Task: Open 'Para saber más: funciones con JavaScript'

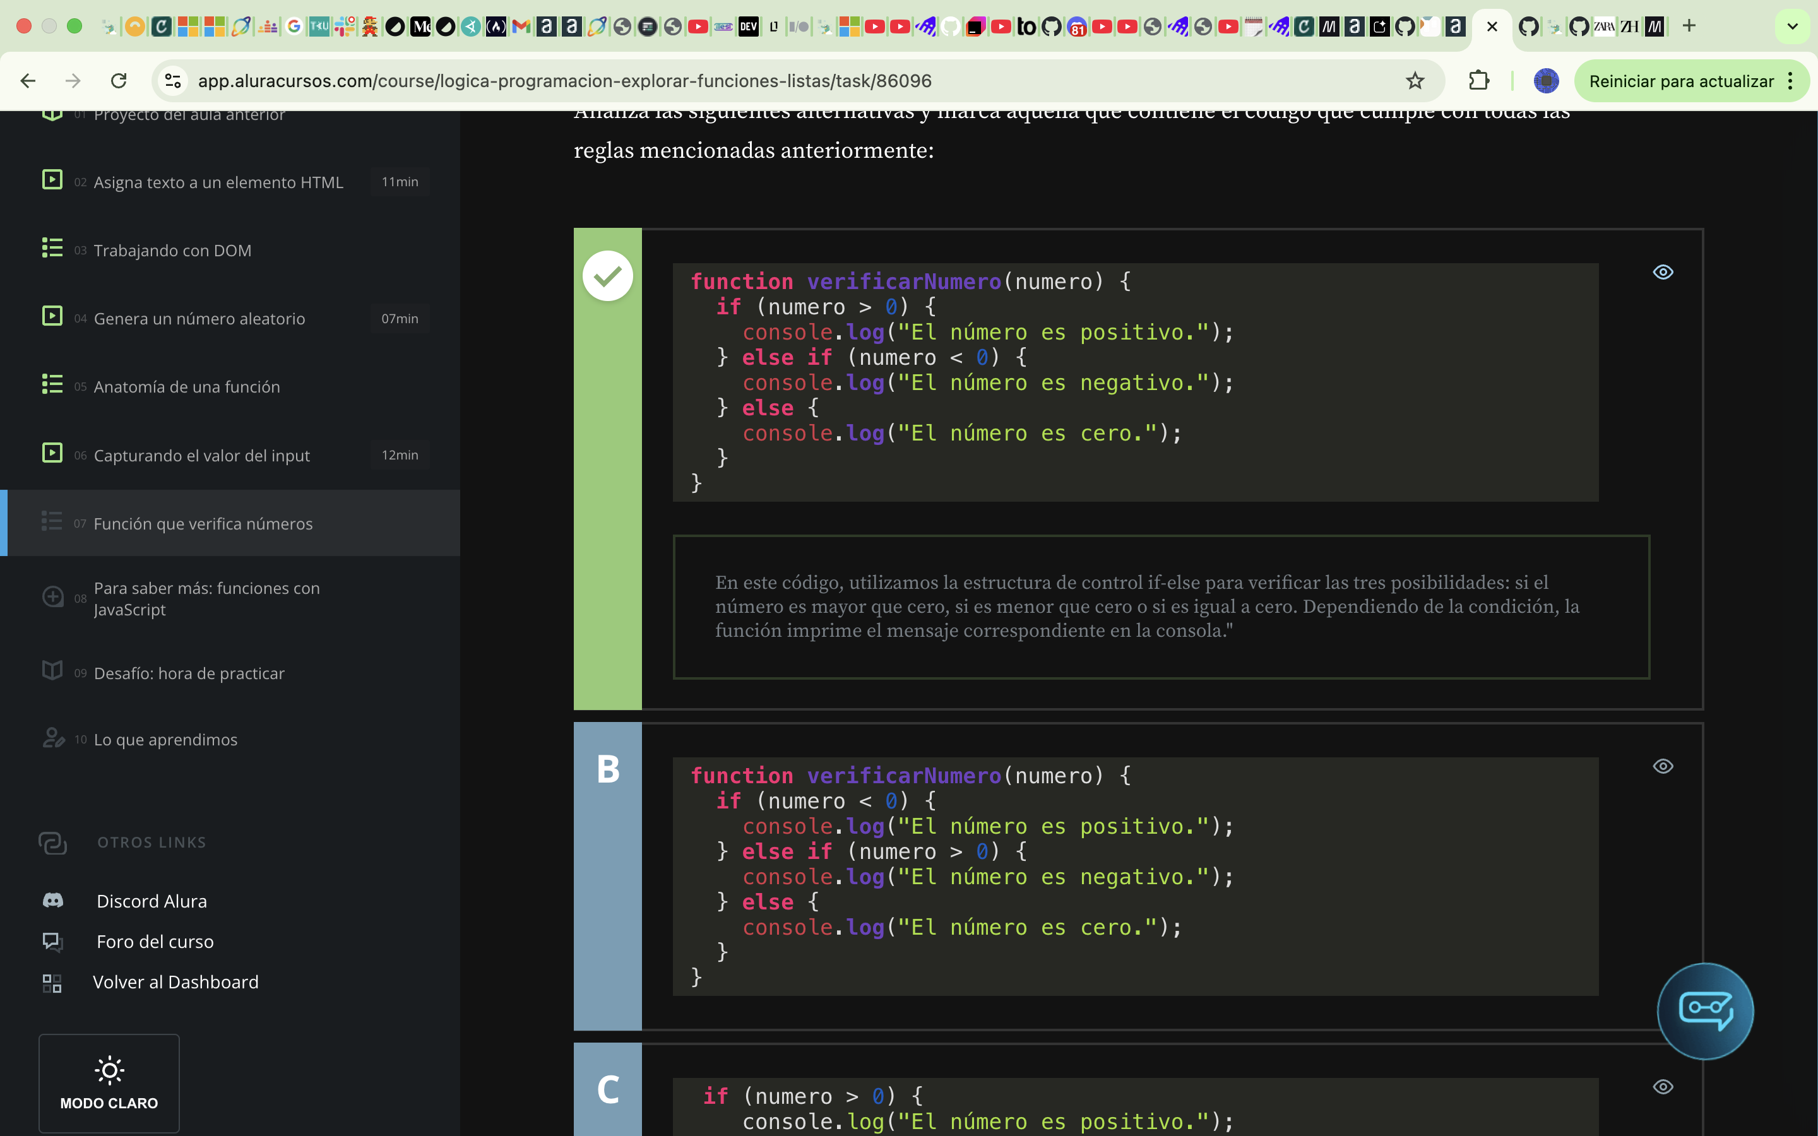Action: (x=206, y=599)
